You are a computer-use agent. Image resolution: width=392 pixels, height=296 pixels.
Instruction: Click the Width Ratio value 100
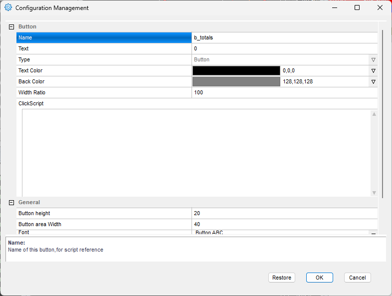[284, 92]
